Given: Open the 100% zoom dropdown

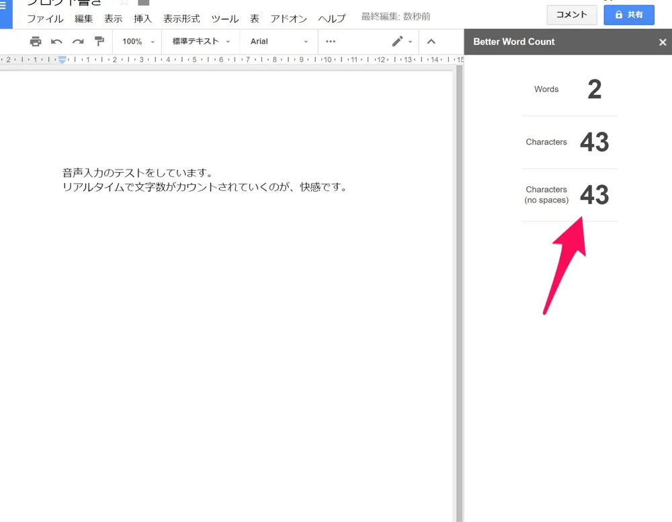Looking at the screenshot, I should point(138,42).
